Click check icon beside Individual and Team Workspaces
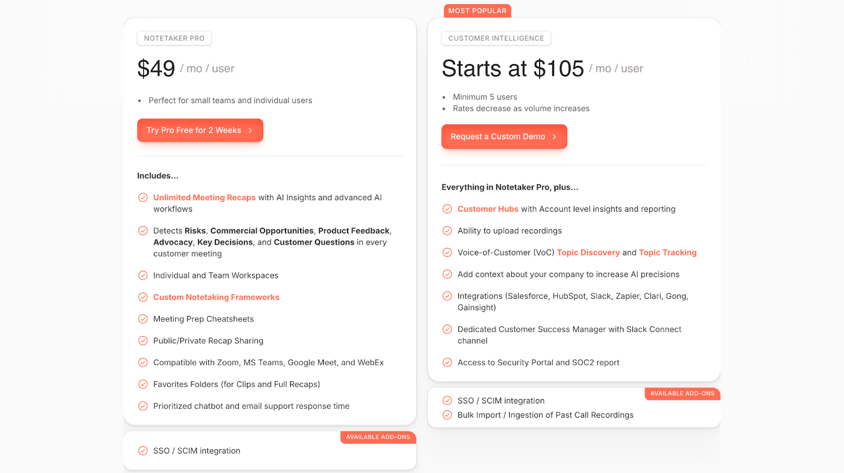Viewport: 844px width, 473px height. coord(143,275)
